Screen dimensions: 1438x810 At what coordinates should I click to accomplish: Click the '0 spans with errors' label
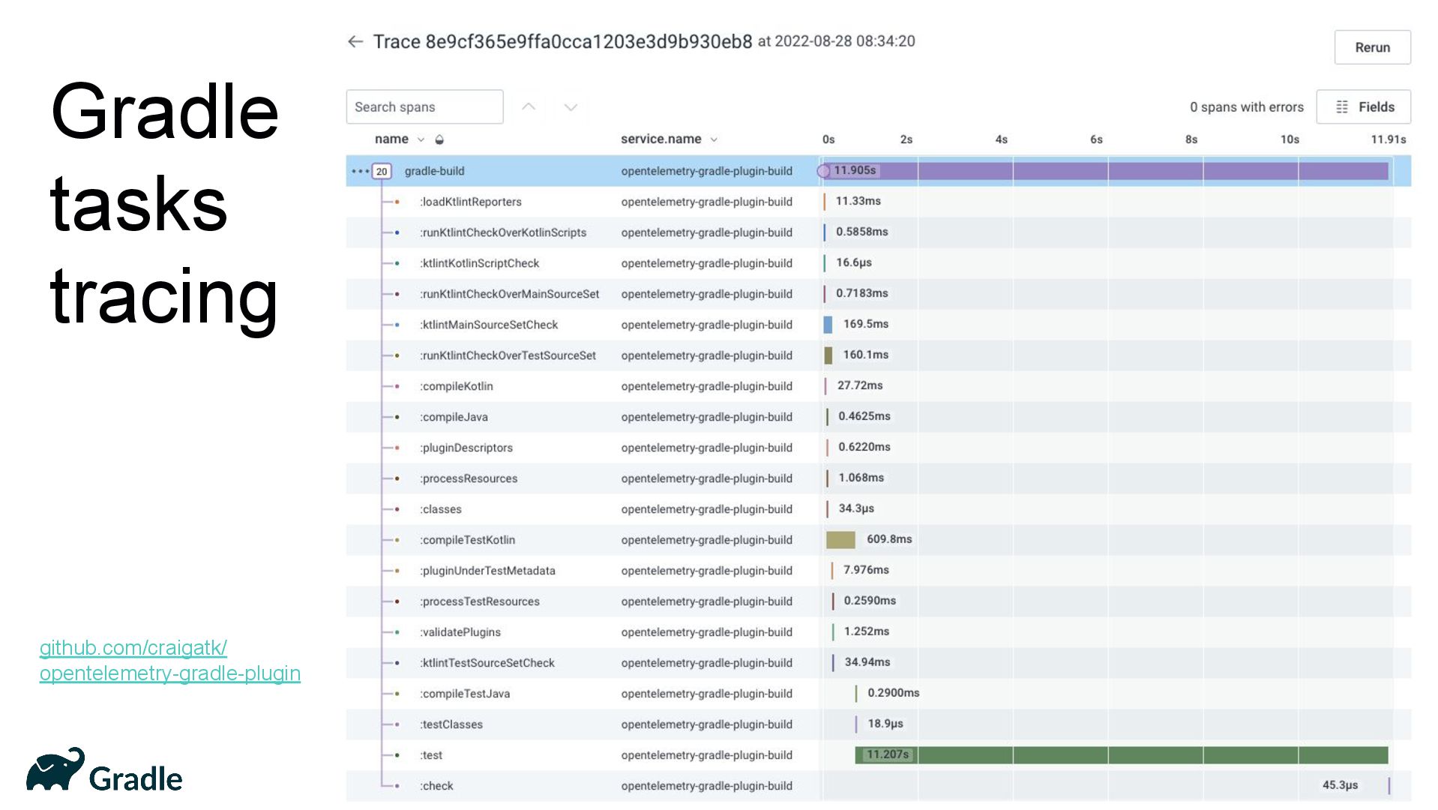(1246, 107)
